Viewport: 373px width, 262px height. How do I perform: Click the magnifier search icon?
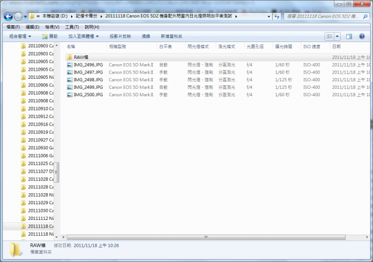365,16
